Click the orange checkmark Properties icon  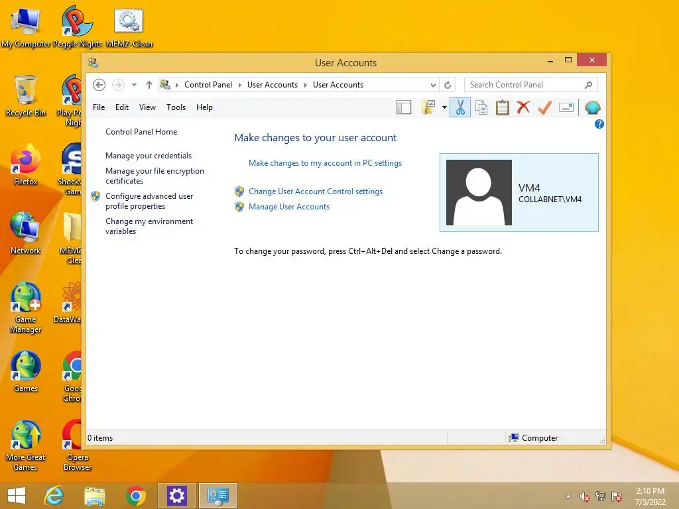(544, 107)
